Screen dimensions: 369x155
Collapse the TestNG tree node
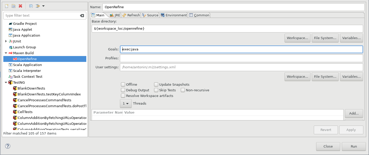click(6, 82)
